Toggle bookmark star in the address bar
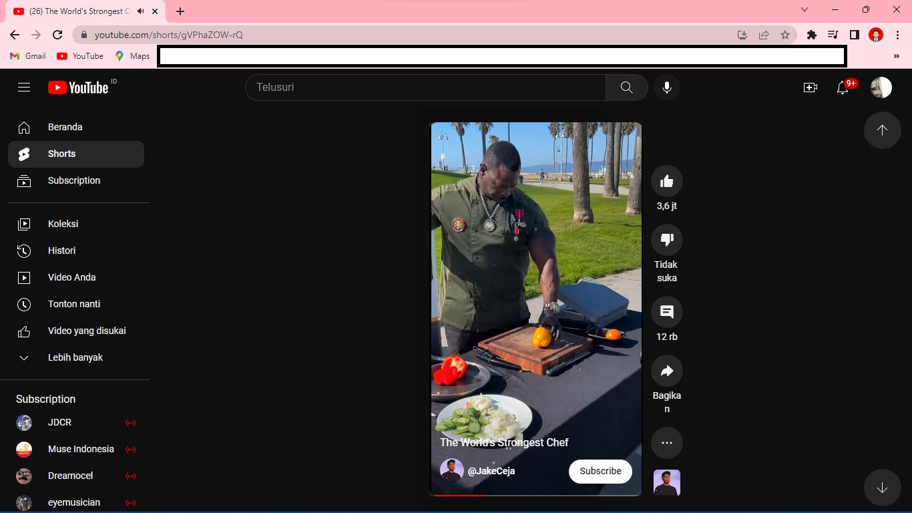 [x=784, y=35]
